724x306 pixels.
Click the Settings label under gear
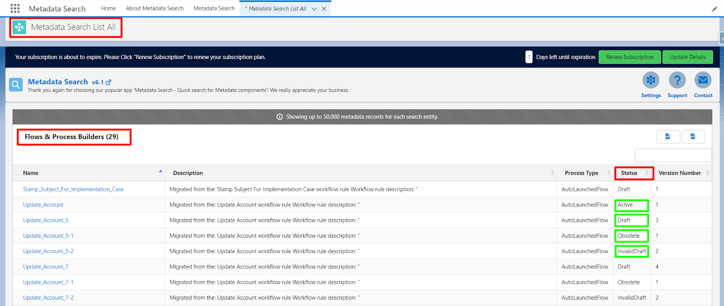[651, 96]
